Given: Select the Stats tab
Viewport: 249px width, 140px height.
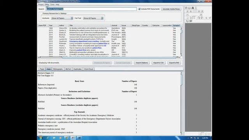Looking at the screenshot, I should click(49, 69).
